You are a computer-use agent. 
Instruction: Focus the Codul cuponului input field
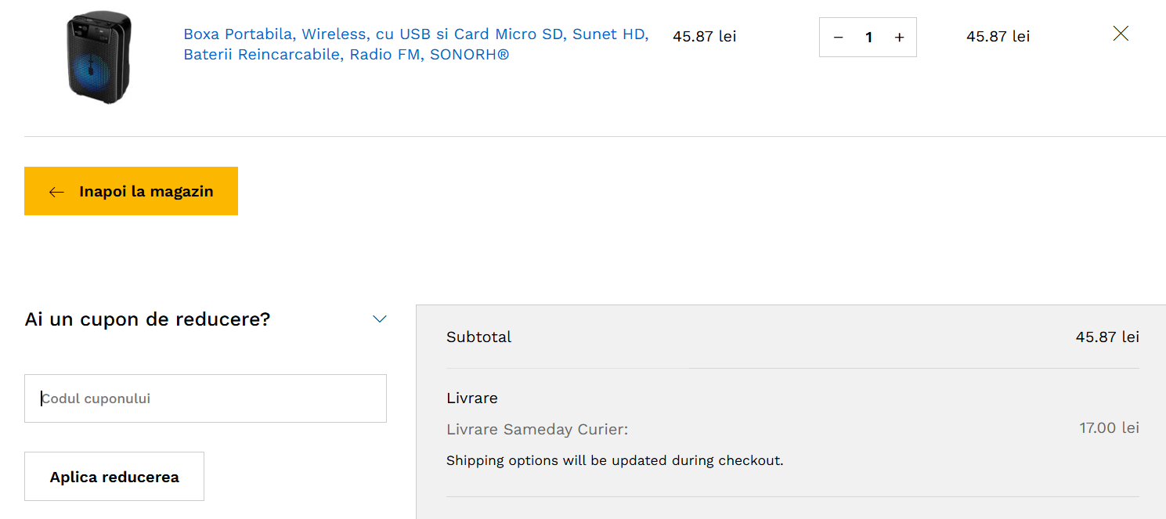(205, 398)
